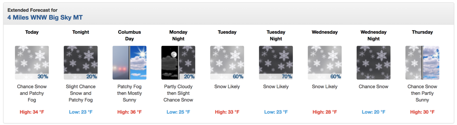This screenshot has height=125, width=457.
Task: Open the 4 Miles WNW Big Sky MT link
Action: pyautogui.click(x=45, y=18)
